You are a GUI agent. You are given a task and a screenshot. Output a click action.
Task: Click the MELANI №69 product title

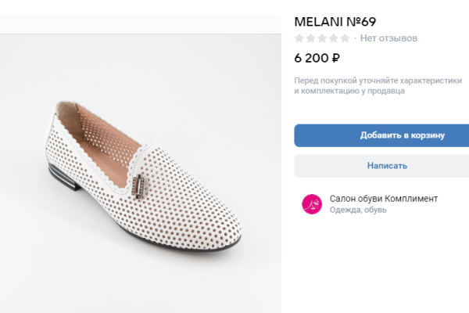pyautogui.click(x=340, y=21)
